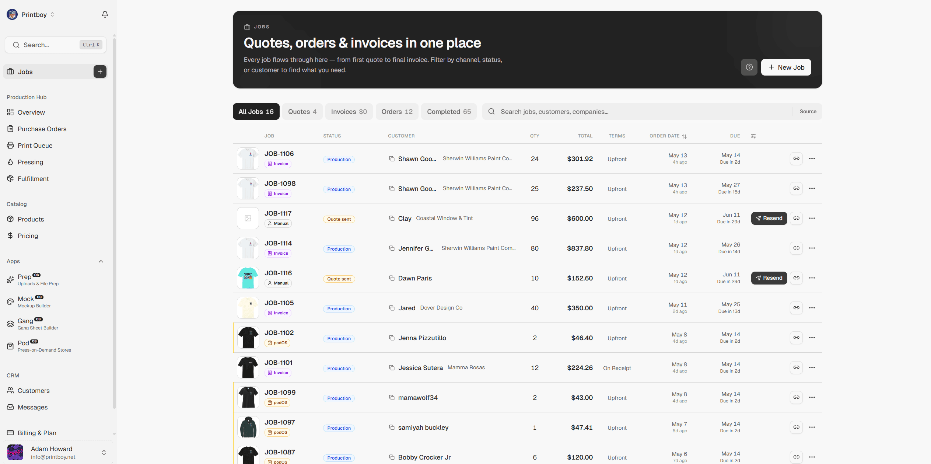Open more options for JOB-1102

coord(812,338)
